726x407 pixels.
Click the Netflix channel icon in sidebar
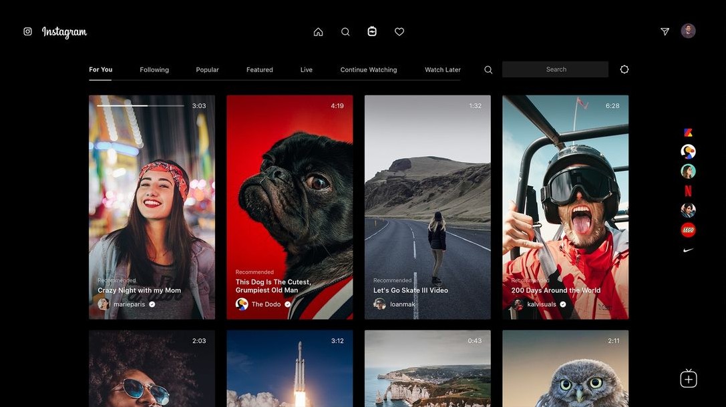click(x=688, y=191)
